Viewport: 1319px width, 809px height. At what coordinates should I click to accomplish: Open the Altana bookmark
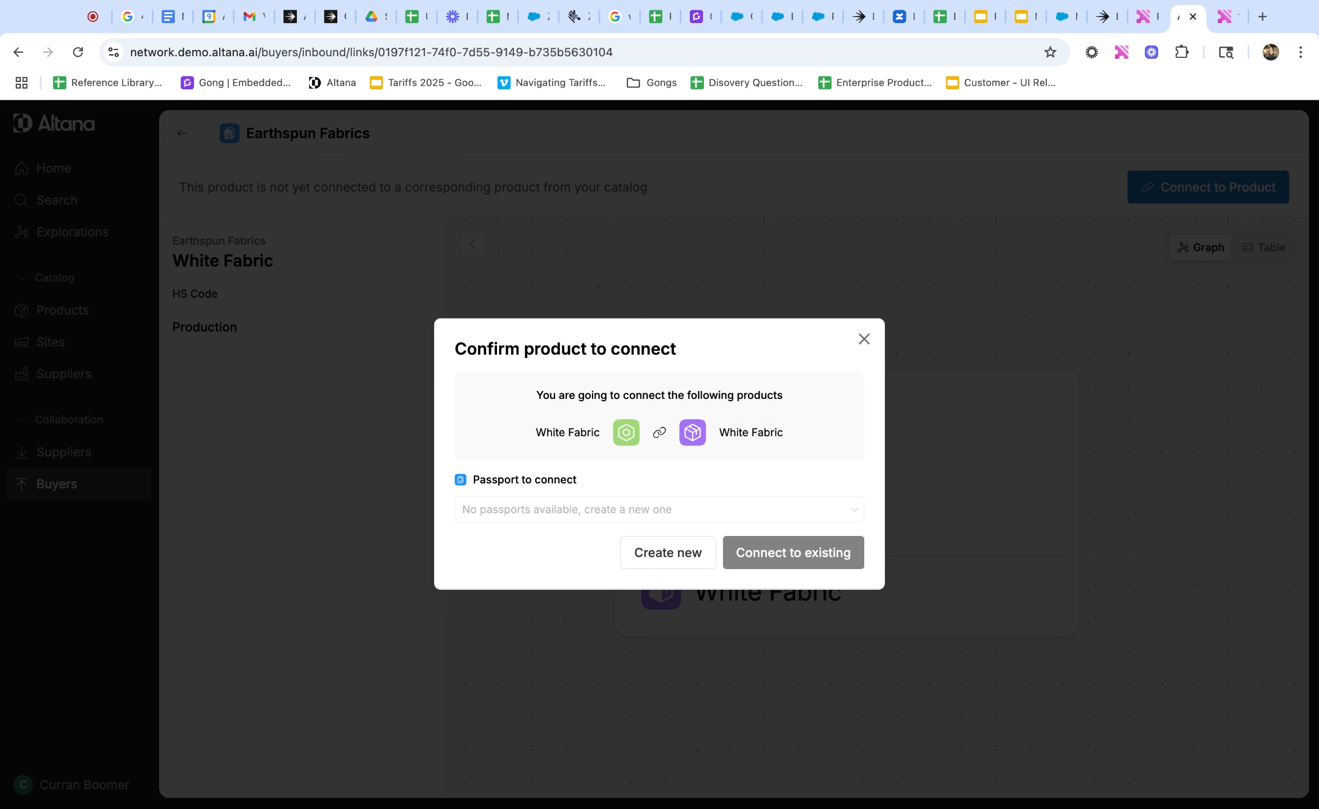point(332,83)
